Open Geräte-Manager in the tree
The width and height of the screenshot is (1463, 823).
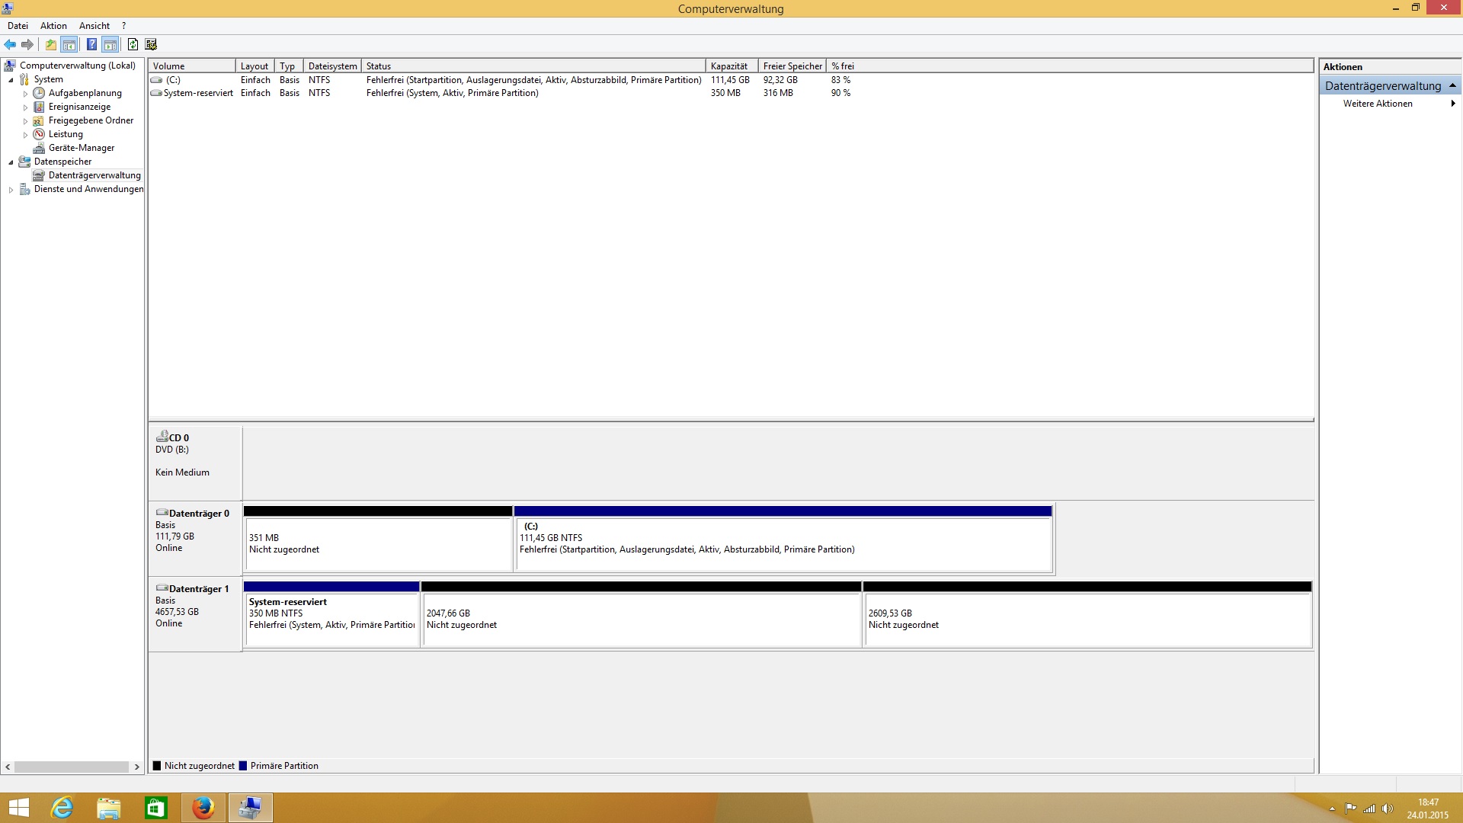click(81, 148)
